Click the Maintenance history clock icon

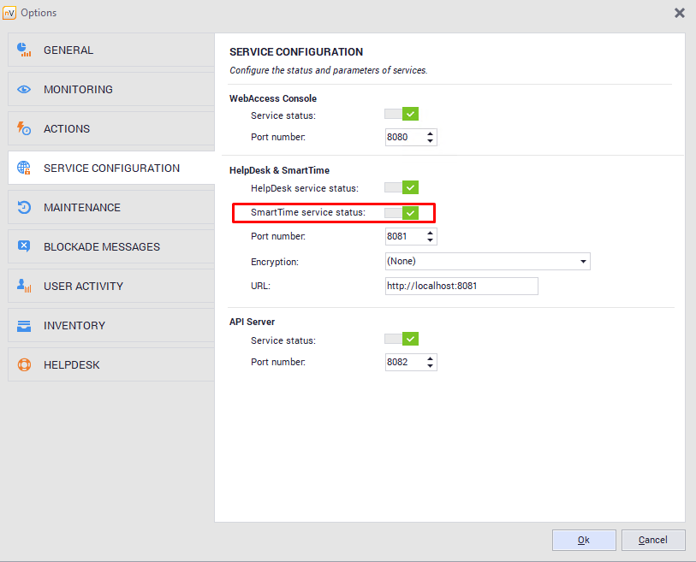pyautogui.click(x=24, y=208)
